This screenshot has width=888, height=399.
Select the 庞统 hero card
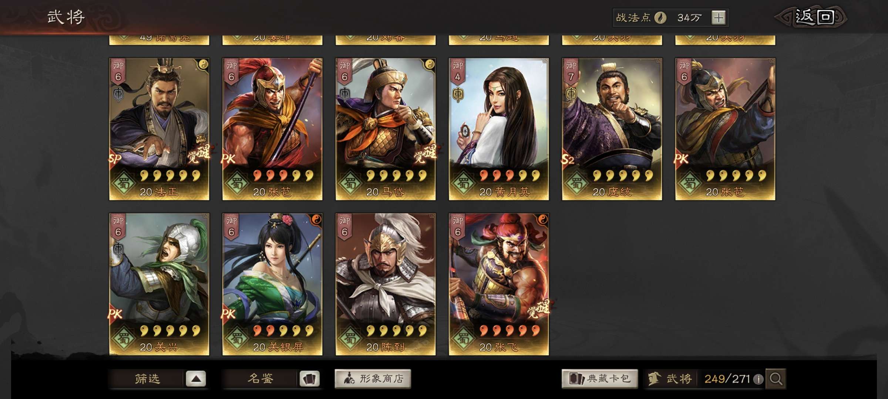pyautogui.click(x=612, y=129)
